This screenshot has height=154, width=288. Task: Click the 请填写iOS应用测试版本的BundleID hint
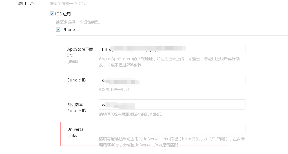130,114
